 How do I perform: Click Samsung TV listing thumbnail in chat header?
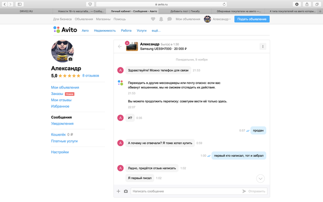[x=132, y=46]
